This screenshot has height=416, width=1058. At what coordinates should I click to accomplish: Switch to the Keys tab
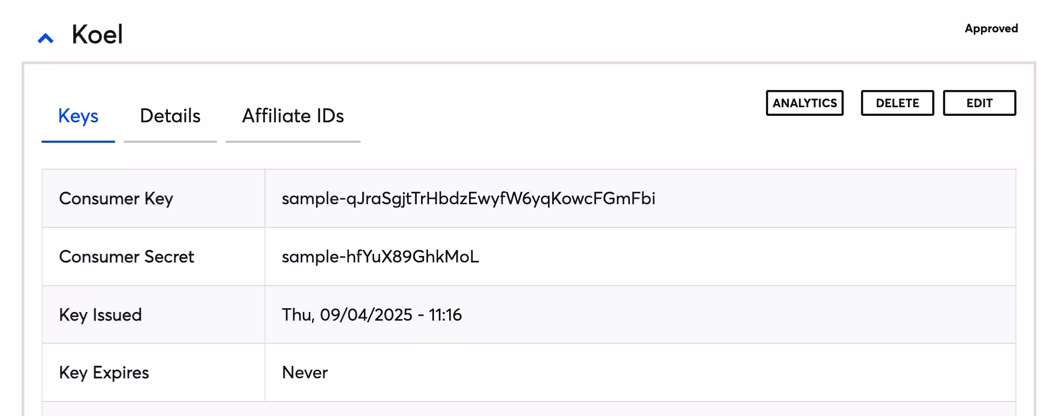(78, 116)
